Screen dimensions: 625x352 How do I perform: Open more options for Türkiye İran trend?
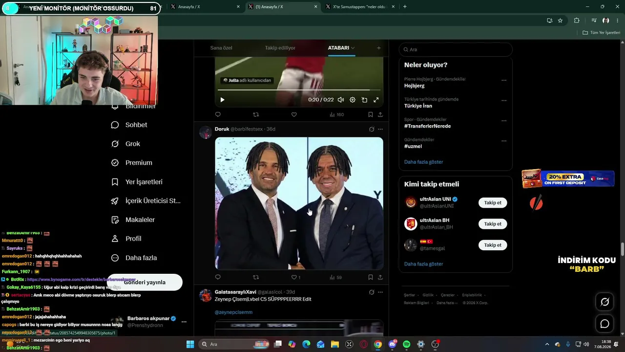click(504, 100)
